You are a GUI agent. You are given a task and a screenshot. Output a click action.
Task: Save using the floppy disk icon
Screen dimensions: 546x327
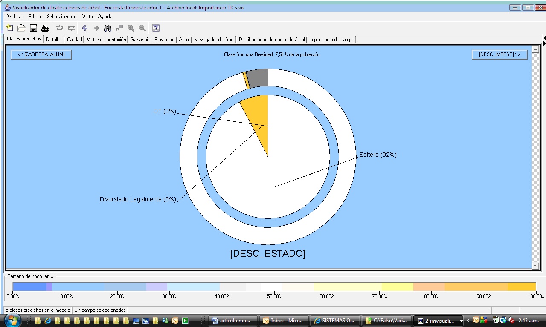33,28
